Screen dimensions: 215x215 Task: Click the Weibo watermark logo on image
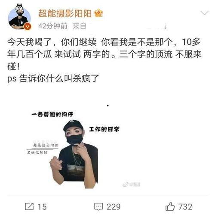(131, 184)
